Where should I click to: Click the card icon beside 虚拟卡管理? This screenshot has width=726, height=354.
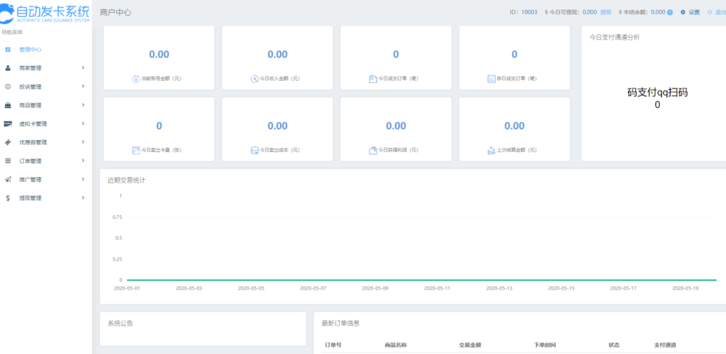point(8,124)
